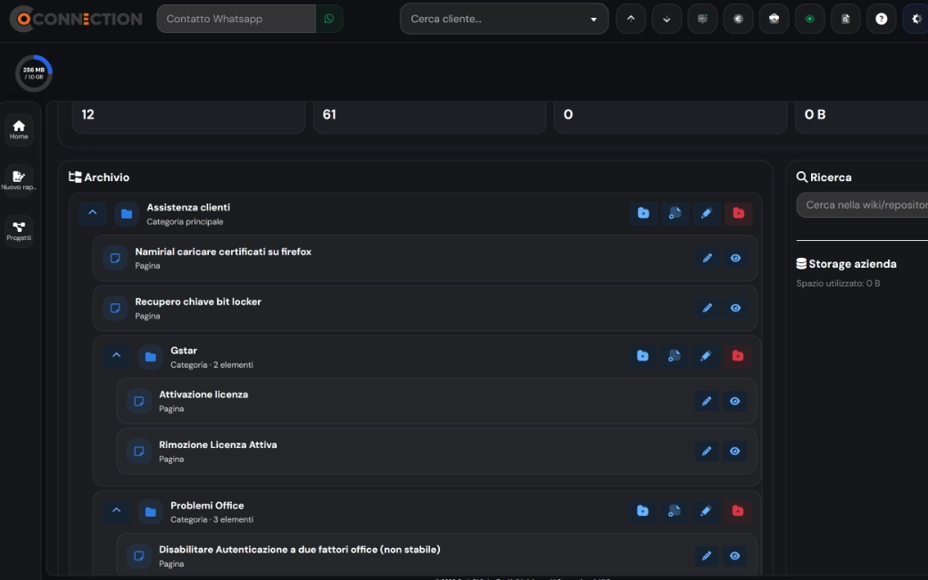Click the Connection logo

click(x=76, y=19)
